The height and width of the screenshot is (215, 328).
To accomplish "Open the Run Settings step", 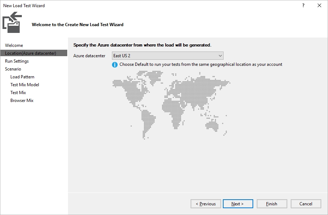I will coord(17,61).
